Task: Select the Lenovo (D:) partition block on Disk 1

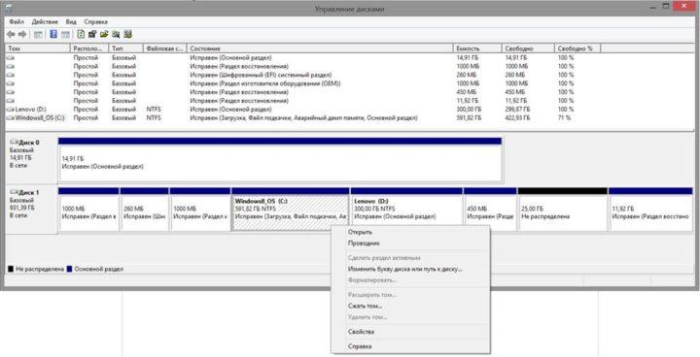Action: click(406, 210)
